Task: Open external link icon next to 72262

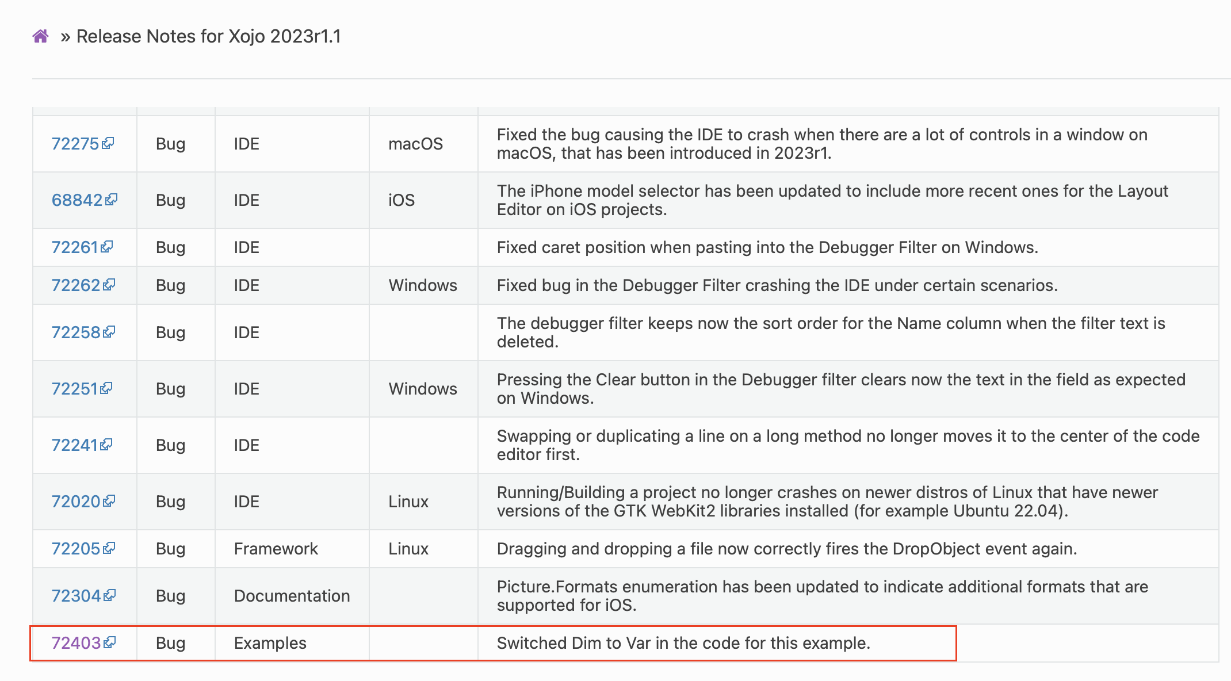Action: click(109, 284)
